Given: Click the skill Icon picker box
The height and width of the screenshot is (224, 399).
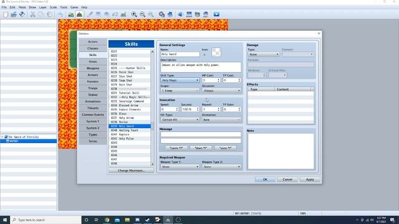Looking at the screenshot, I should [216, 52].
